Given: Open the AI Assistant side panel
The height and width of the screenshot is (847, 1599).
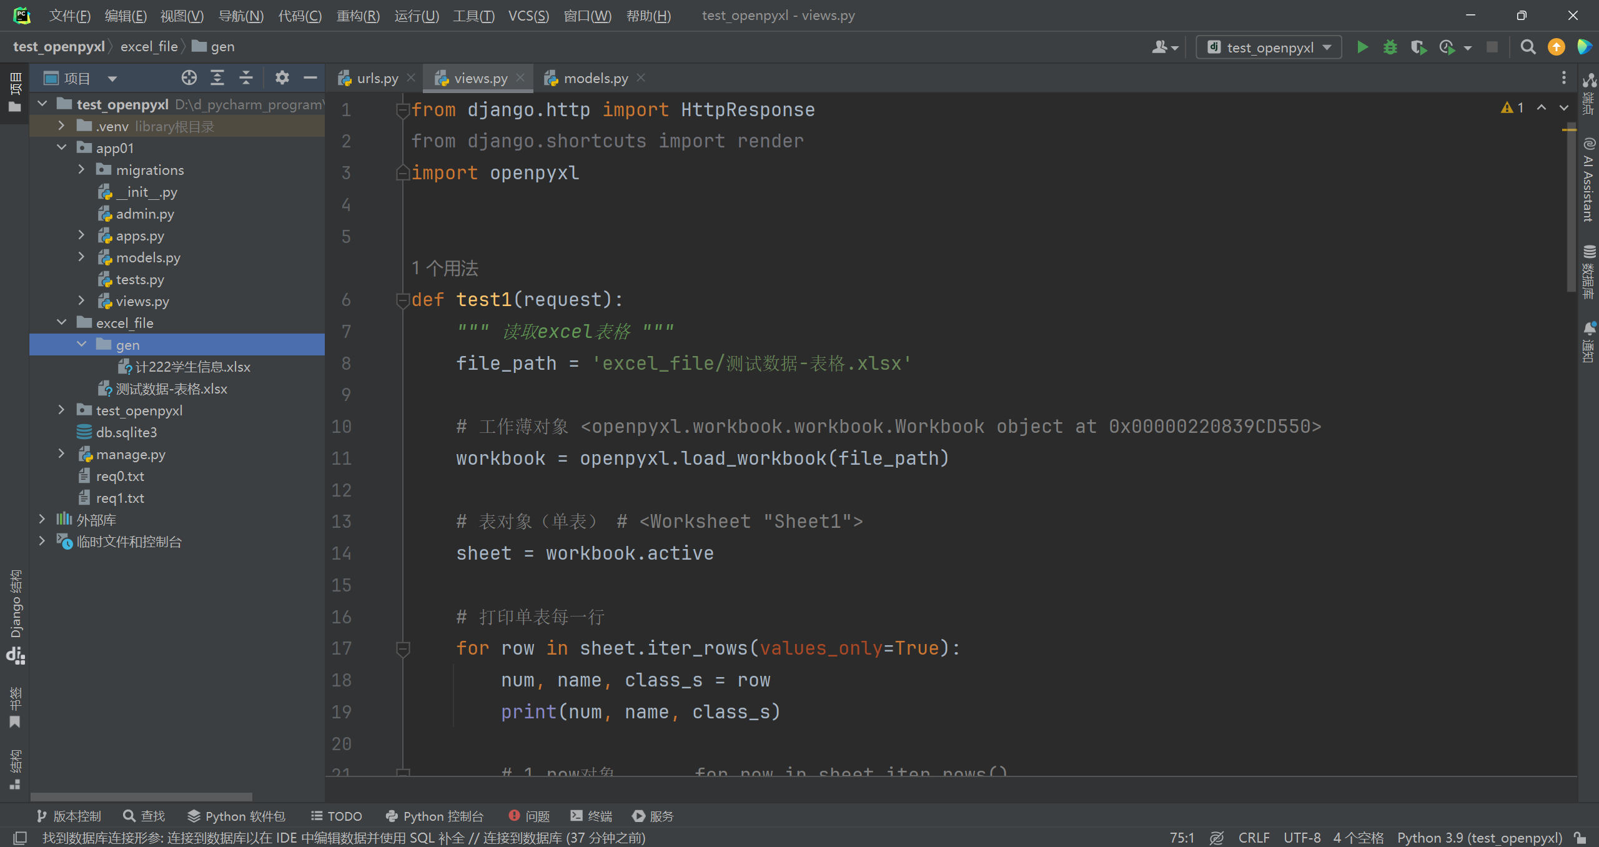Looking at the screenshot, I should click(1588, 180).
